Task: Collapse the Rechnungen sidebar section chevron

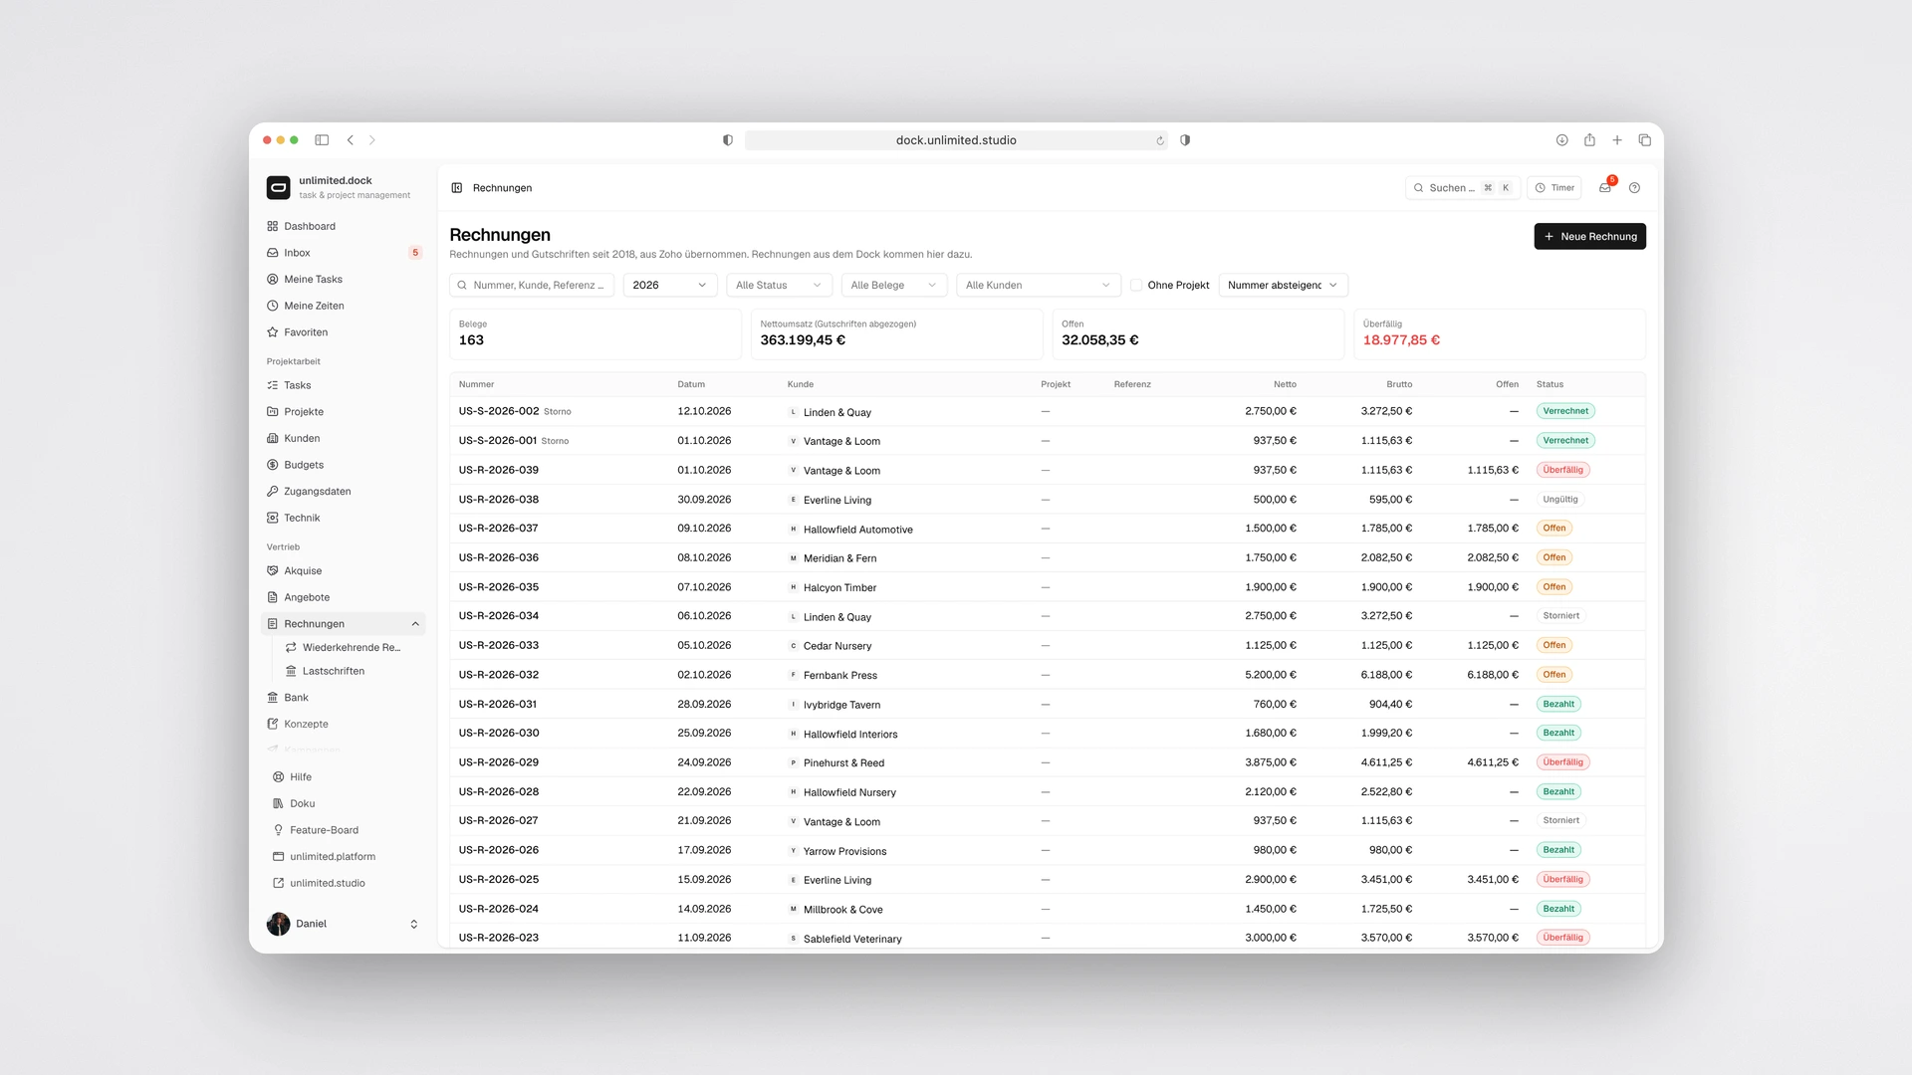Action: click(x=415, y=624)
